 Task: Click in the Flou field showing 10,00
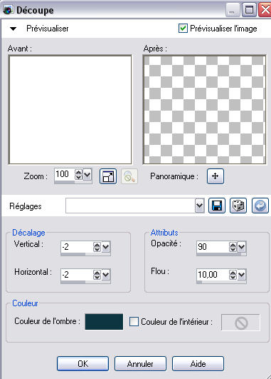click(213, 275)
